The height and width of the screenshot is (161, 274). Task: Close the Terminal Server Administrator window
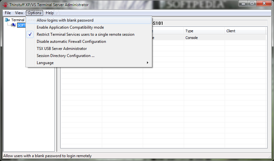(264, 3)
